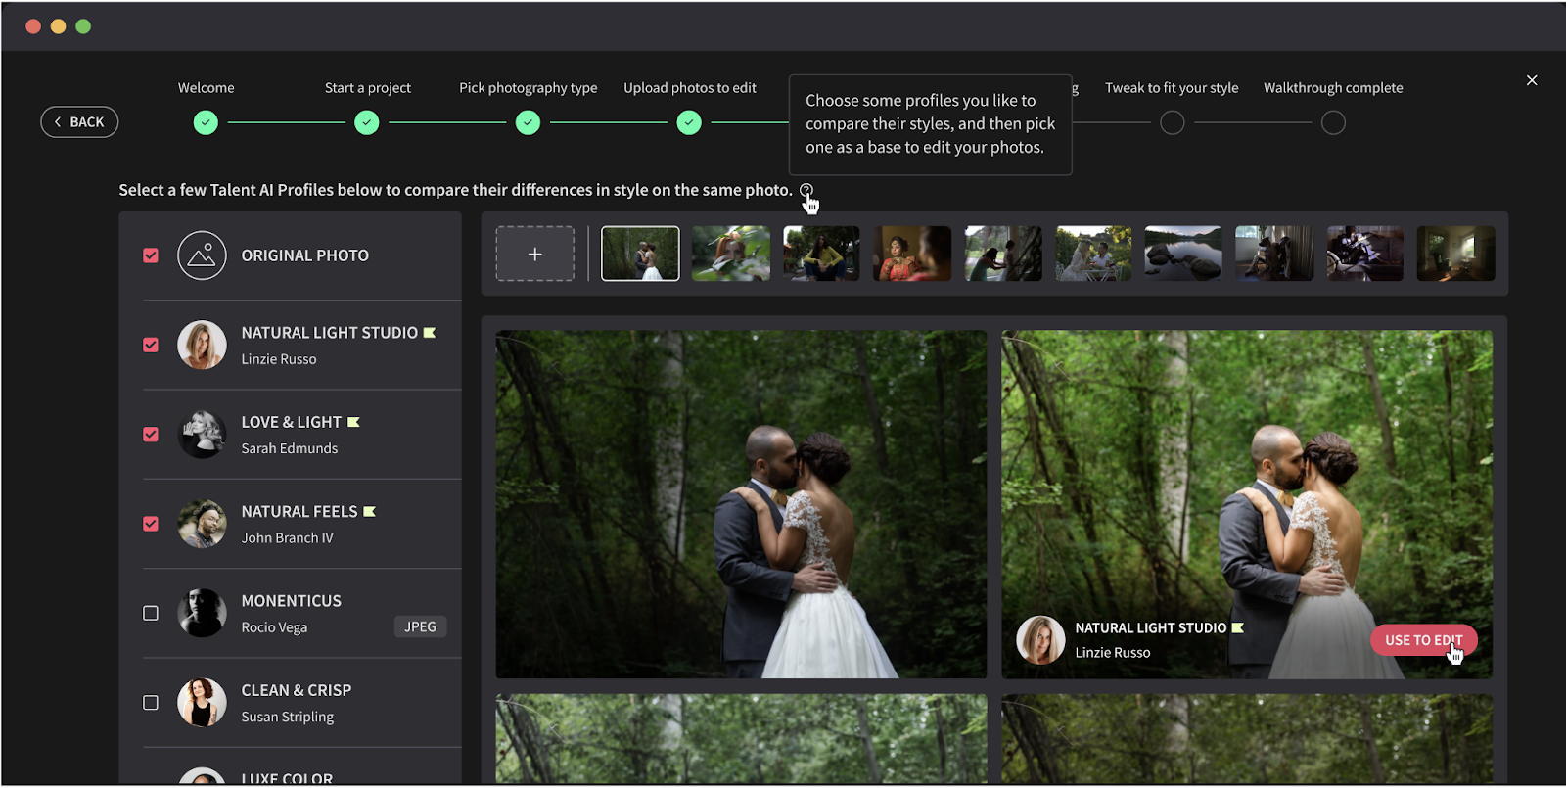Click the Upload photos to edit label
1566x788 pixels.
[x=690, y=88]
